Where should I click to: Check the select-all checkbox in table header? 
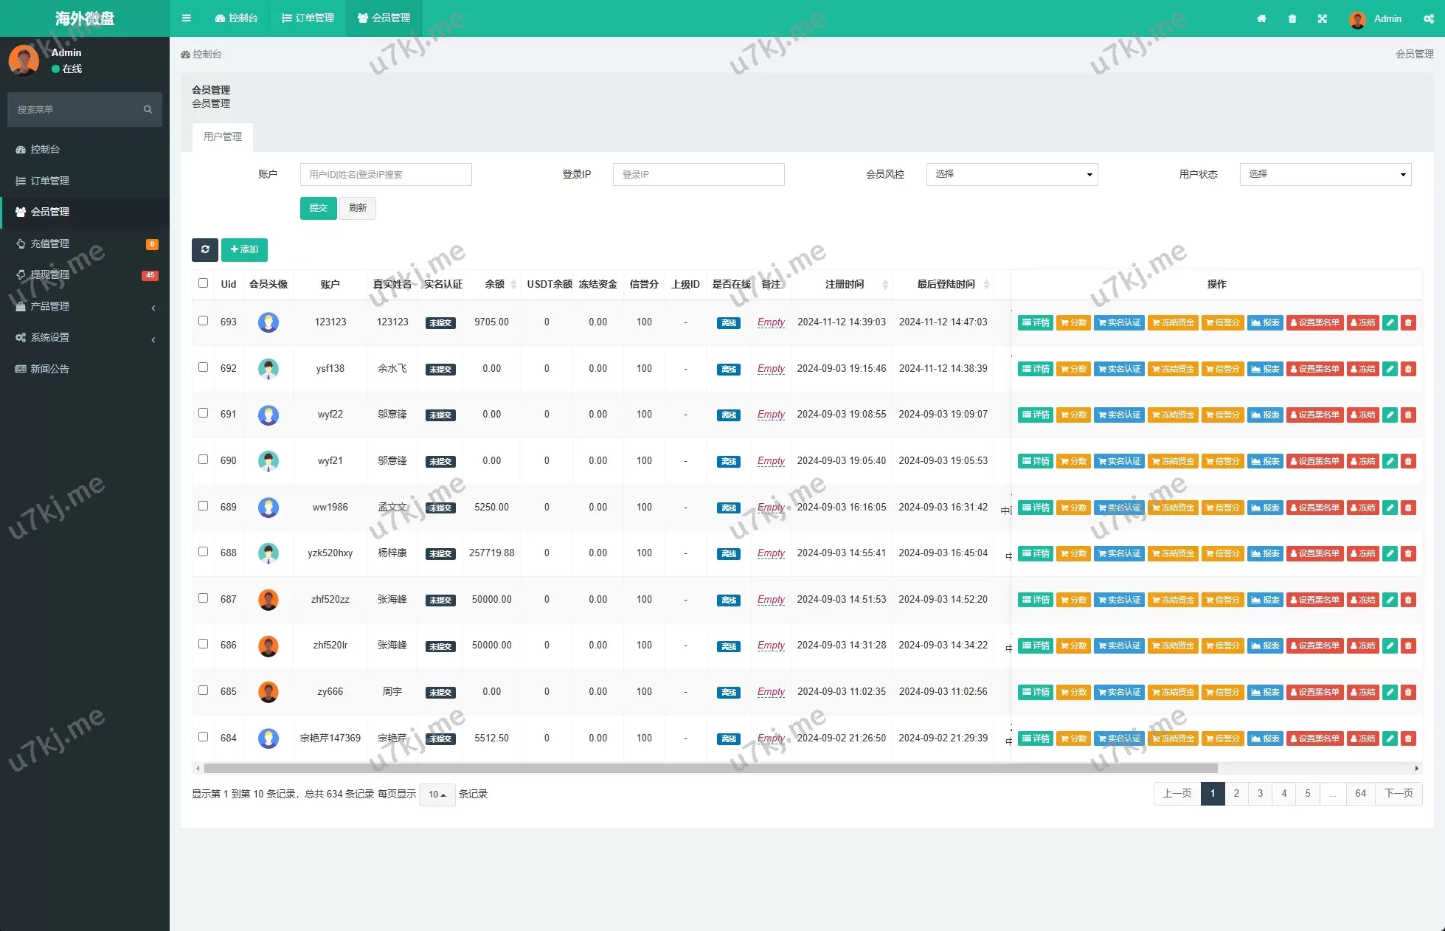(x=204, y=283)
